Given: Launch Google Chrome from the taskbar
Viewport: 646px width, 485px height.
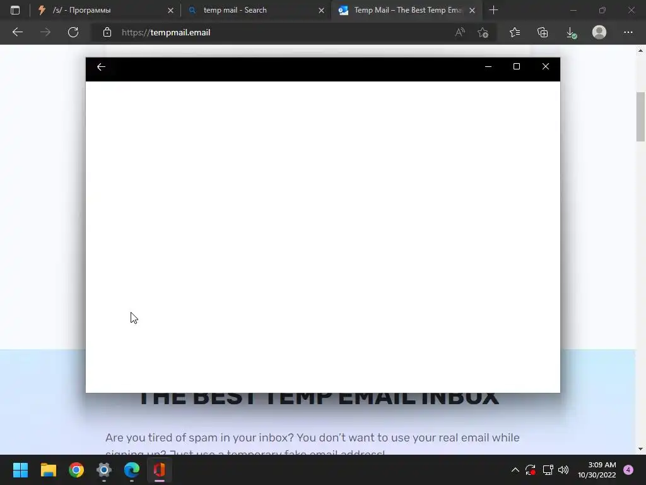Looking at the screenshot, I should (76, 470).
